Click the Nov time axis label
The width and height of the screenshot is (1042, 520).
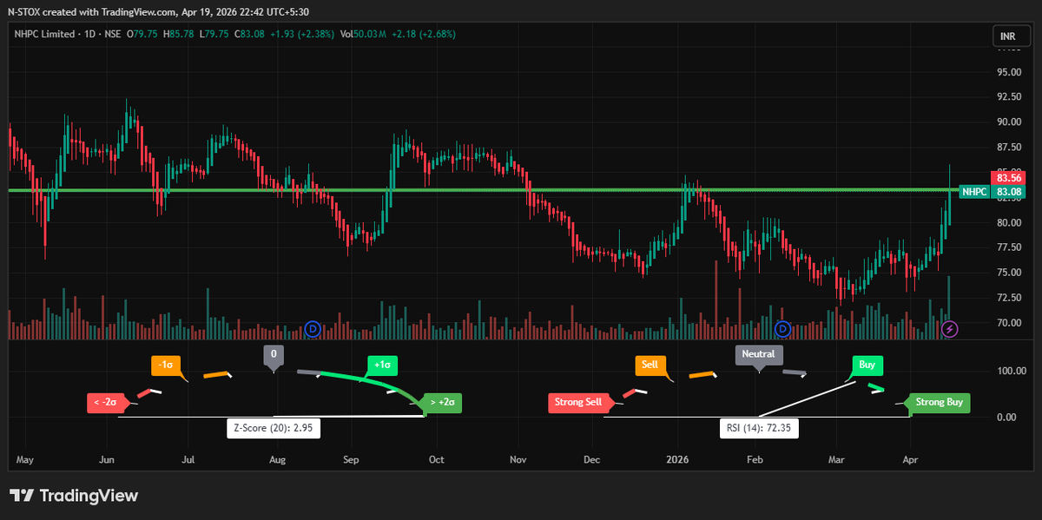[518, 459]
